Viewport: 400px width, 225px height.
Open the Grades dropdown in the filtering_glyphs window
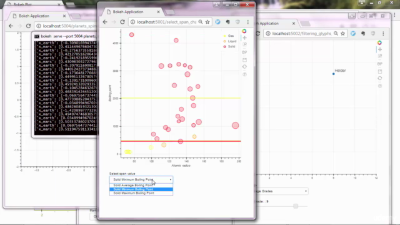tap(282, 191)
